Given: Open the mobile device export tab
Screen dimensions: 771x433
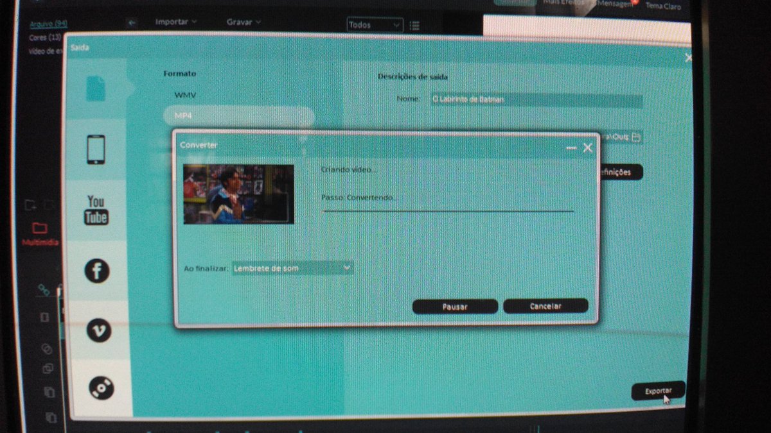Looking at the screenshot, I should [96, 149].
